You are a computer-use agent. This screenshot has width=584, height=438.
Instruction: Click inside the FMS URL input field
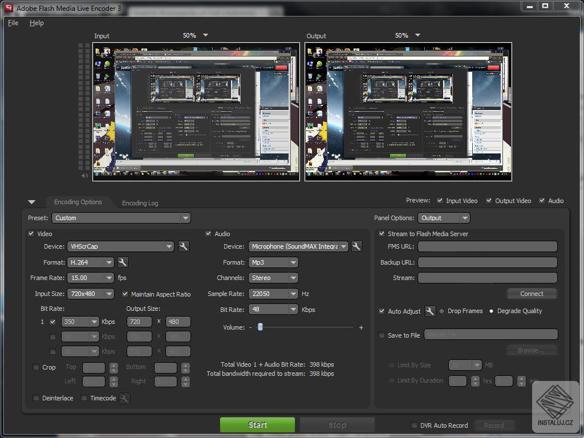coord(486,246)
